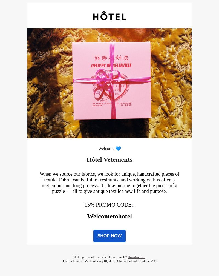Click the pink pastry box photo
The height and width of the screenshot is (276, 219).
coord(112,81)
